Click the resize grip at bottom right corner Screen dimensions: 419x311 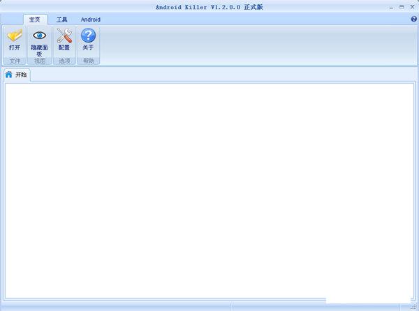[415, 307]
